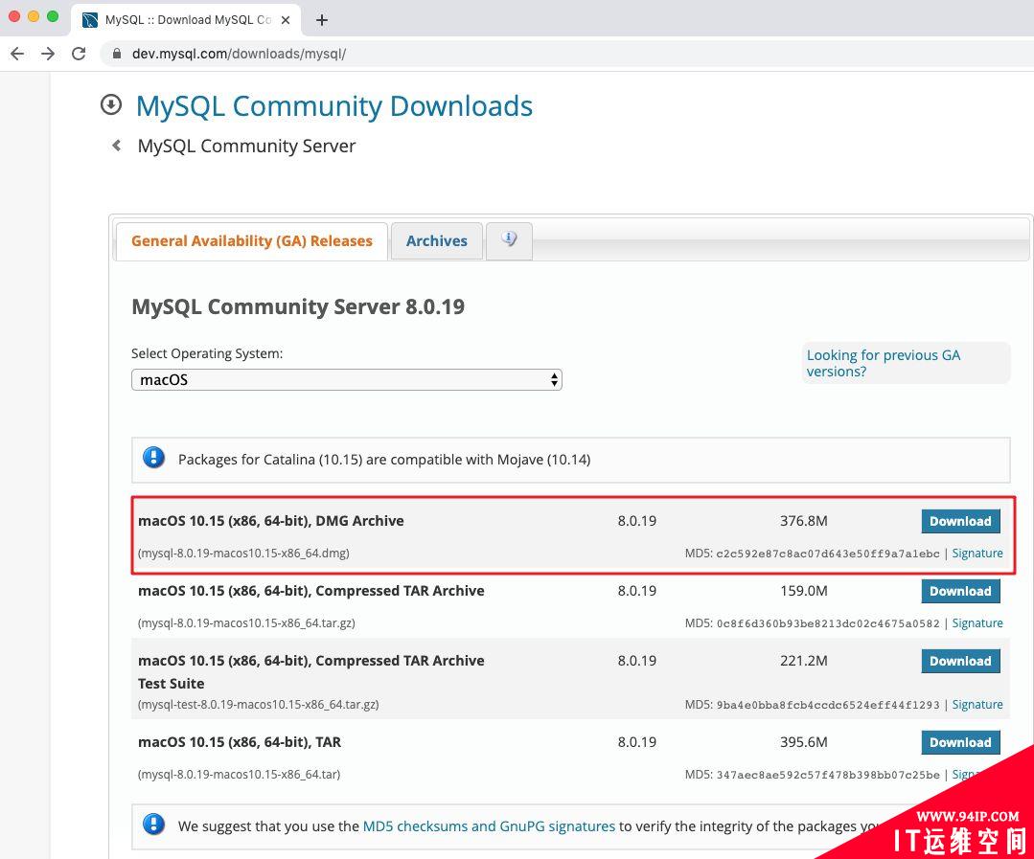Switch to General Availability (GA) Releases tab
1034x859 pixels.
click(x=252, y=240)
